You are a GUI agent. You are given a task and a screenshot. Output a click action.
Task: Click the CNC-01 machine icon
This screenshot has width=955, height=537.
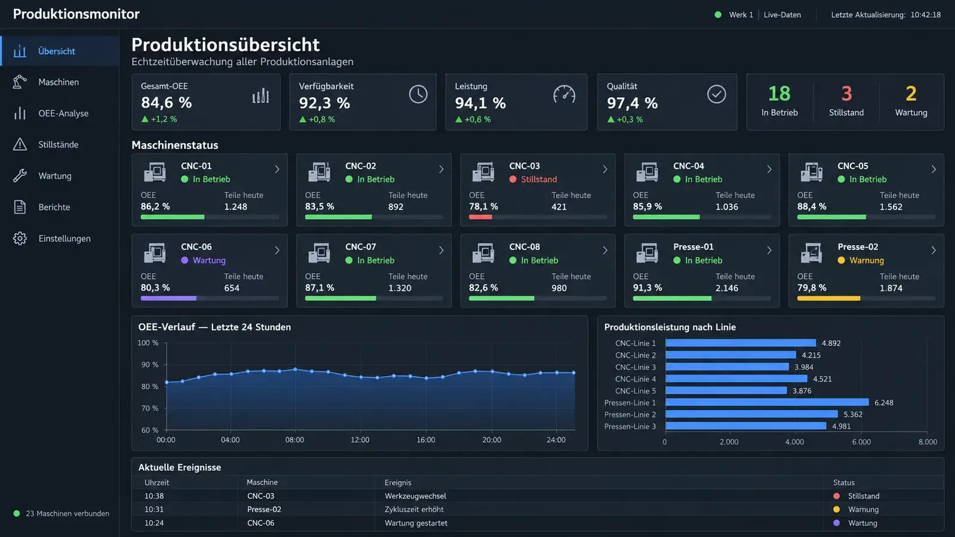pos(155,172)
